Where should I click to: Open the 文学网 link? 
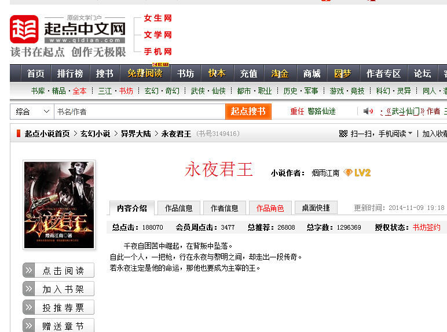(157, 35)
